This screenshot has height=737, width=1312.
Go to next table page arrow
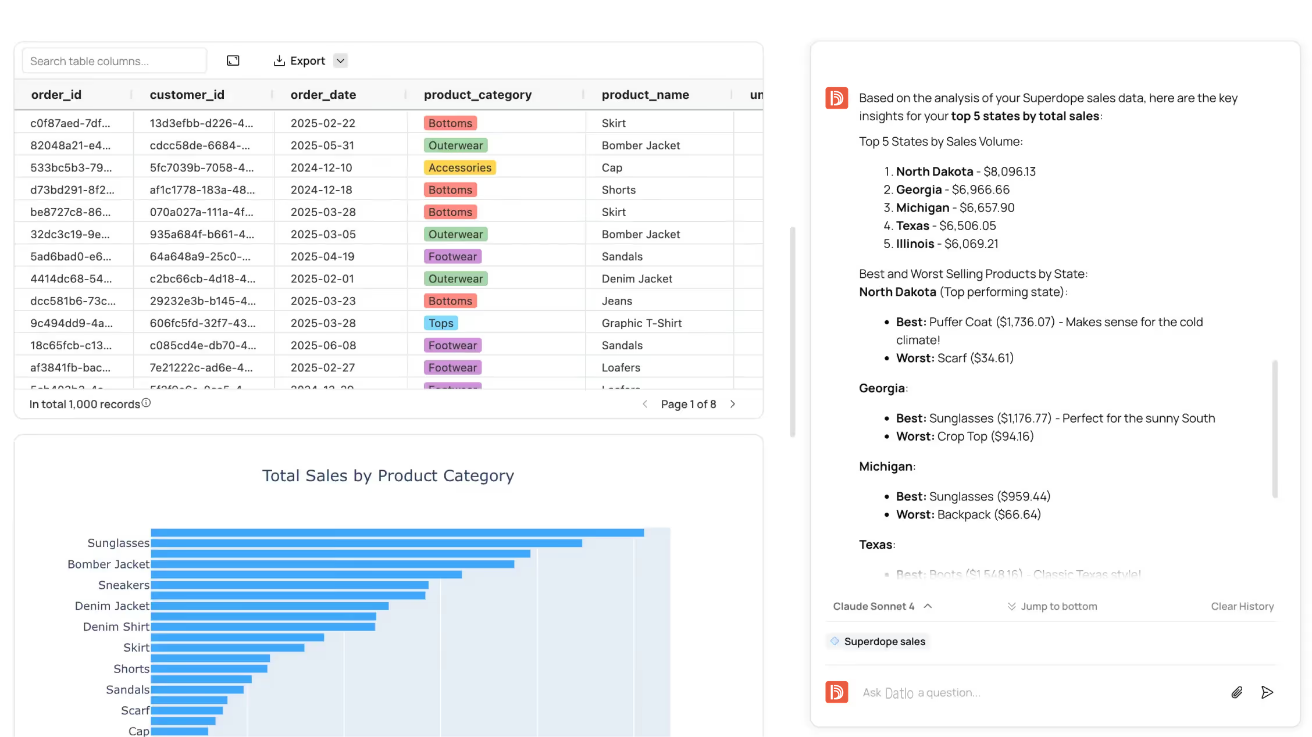733,404
